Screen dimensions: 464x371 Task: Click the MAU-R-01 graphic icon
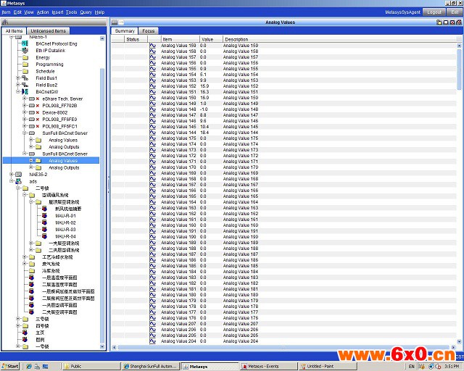point(44,216)
